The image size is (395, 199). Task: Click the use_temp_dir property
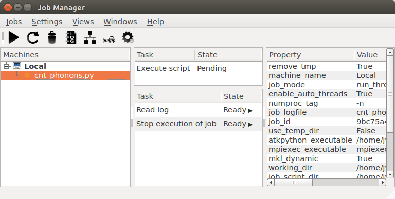(294, 131)
